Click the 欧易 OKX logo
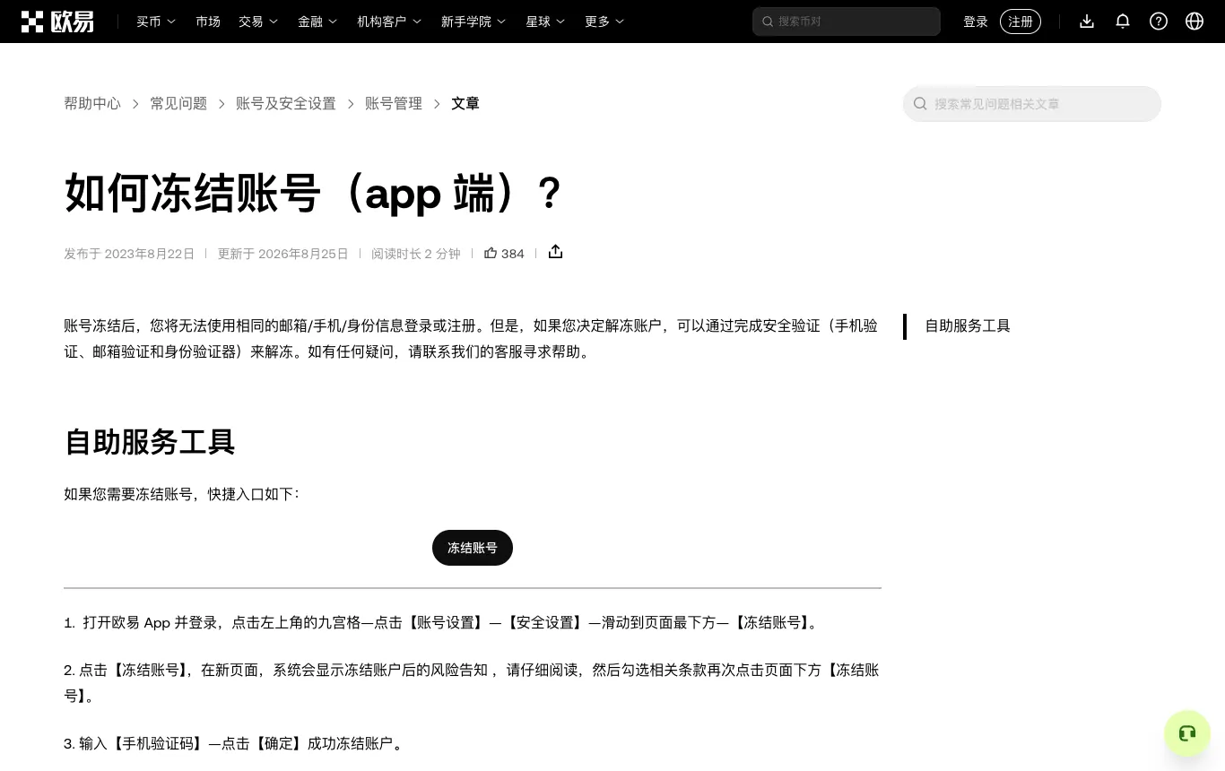This screenshot has height=771, width=1225. (57, 22)
